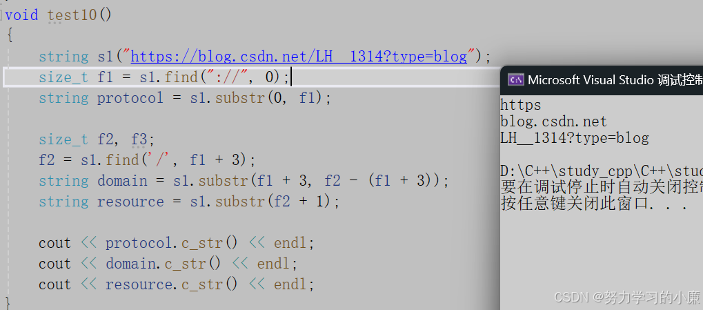
Task: Select the protocol variable in its declaration
Action: [x=130, y=98]
